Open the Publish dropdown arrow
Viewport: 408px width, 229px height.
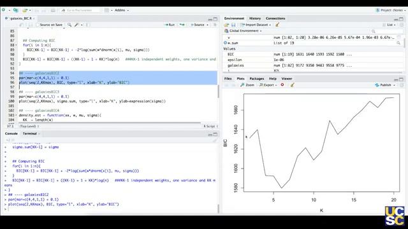coord(394,85)
